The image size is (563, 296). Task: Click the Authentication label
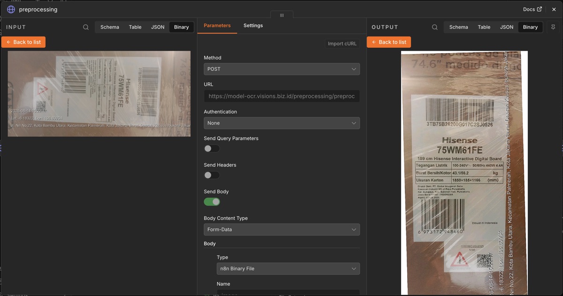(221, 112)
